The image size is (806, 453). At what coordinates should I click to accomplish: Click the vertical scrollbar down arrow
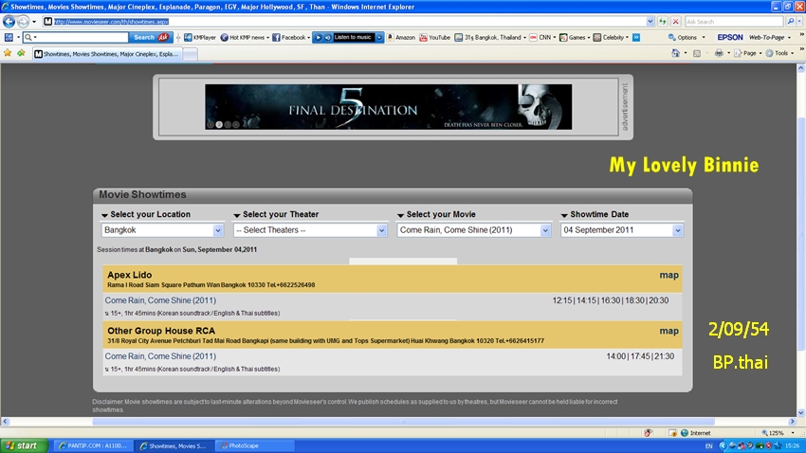point(801,413)
